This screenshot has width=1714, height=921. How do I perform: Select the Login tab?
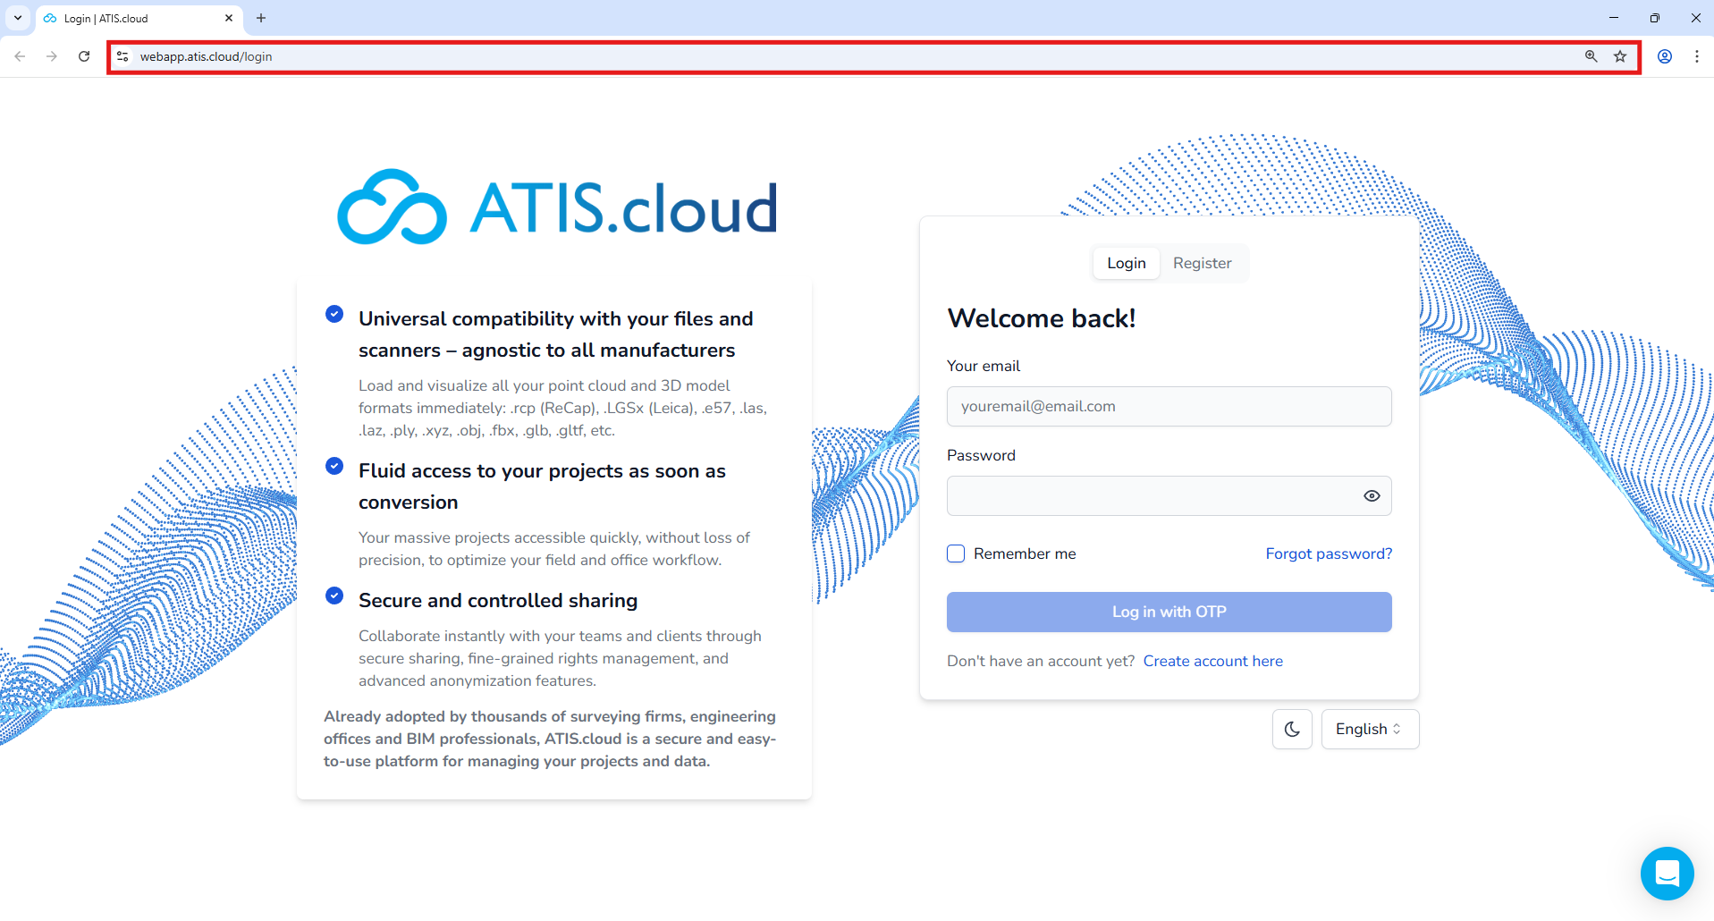[x=1126, y=263]
